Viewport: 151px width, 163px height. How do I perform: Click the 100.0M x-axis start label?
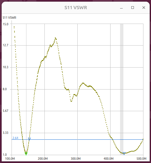[10, 158]
